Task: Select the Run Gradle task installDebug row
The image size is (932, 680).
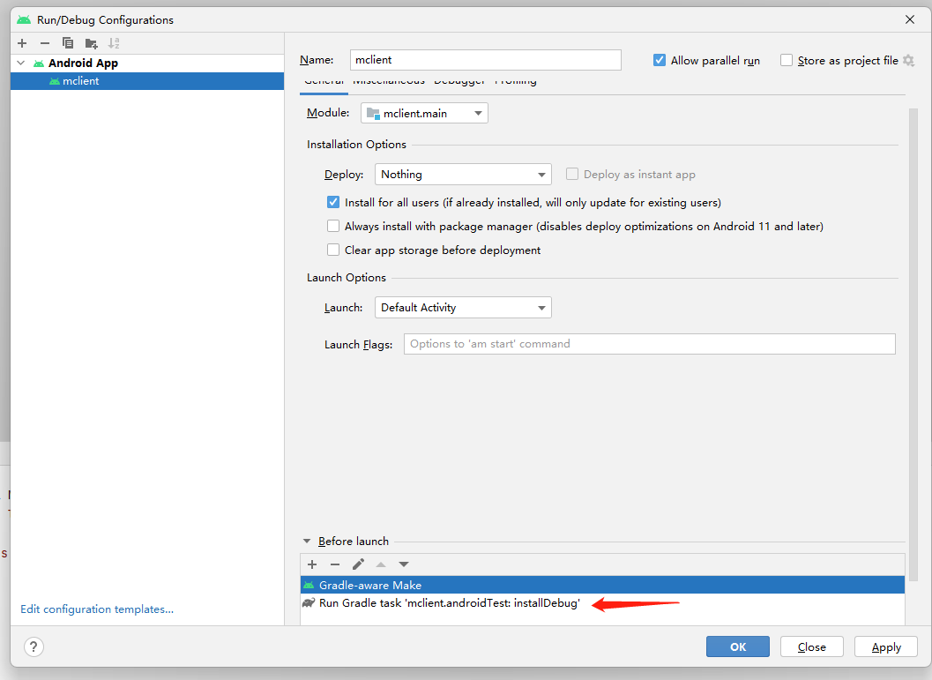Action: [x=602, y=602]
